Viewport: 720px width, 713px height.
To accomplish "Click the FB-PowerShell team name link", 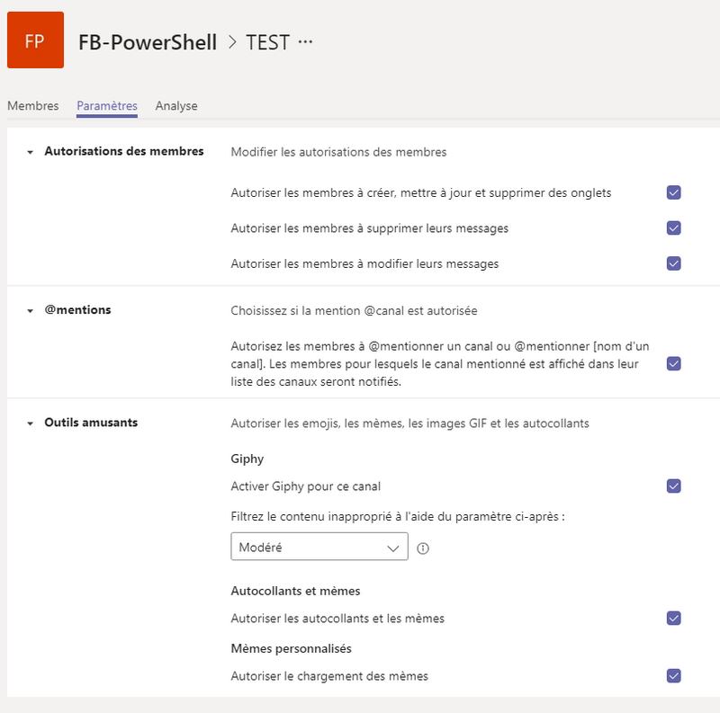I will pos(148,42).
